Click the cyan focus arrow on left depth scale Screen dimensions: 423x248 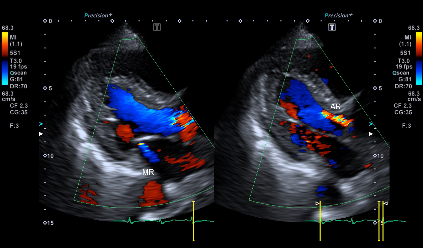[41, 124]
